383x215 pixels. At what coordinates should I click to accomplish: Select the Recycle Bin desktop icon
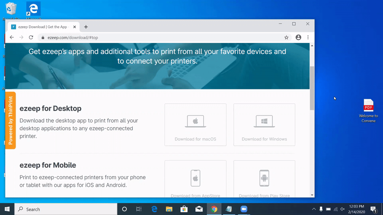click(11, 11)
